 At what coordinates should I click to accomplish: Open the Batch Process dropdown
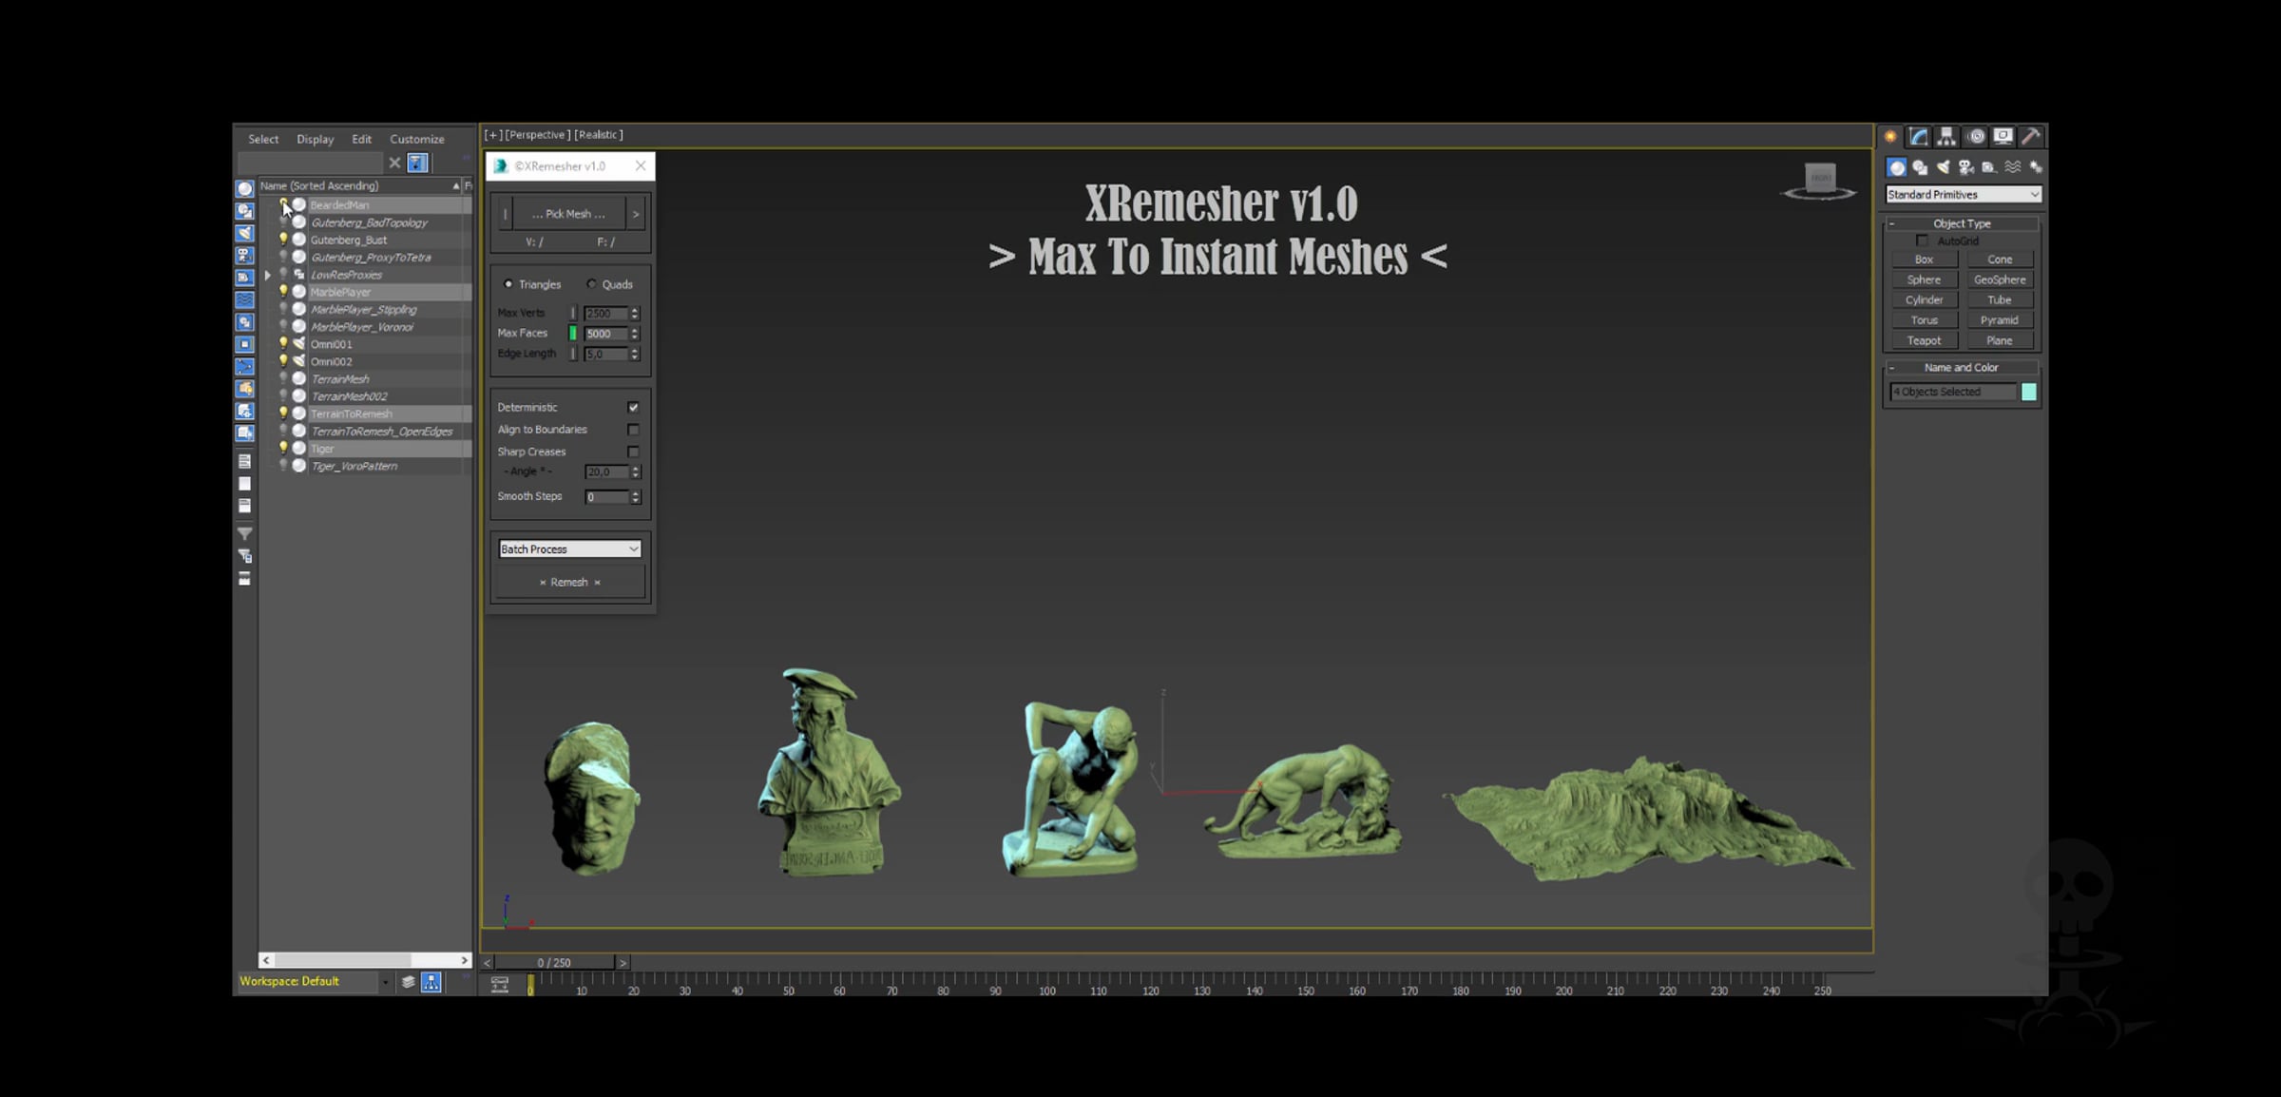pos(569,549)
